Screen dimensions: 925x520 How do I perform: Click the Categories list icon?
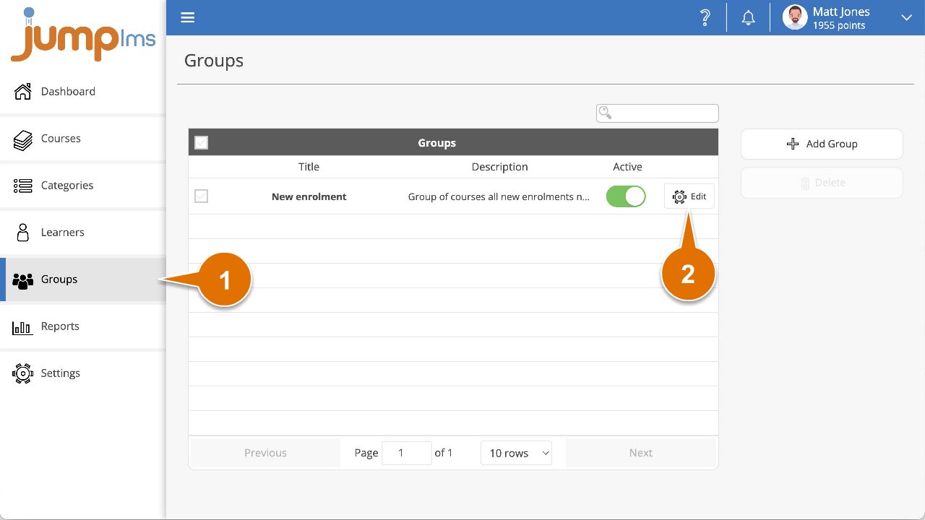[23, 186]
